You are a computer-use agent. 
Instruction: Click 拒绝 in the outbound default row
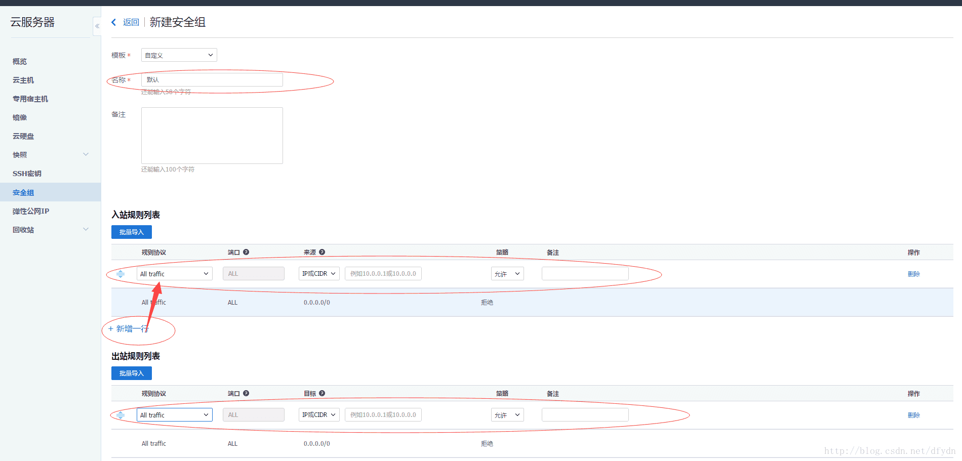pyautogui.click(x=487, y=444)
